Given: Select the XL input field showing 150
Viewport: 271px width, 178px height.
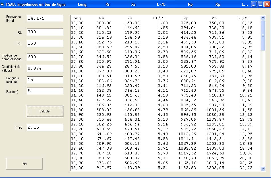Looking at the screenshot, I should click(45, 43).
